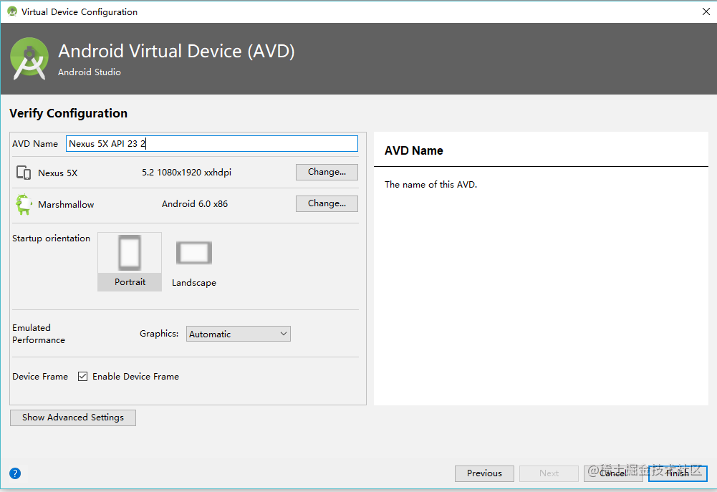Viewport: 717px width, 492px height.
Task: Open the Graphics Automatic dropdown
Action: [x=239, y=334]
